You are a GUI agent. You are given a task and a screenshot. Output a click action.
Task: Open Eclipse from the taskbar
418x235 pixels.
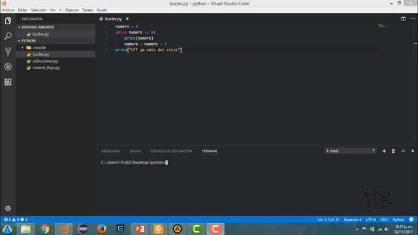pos(83,229)
